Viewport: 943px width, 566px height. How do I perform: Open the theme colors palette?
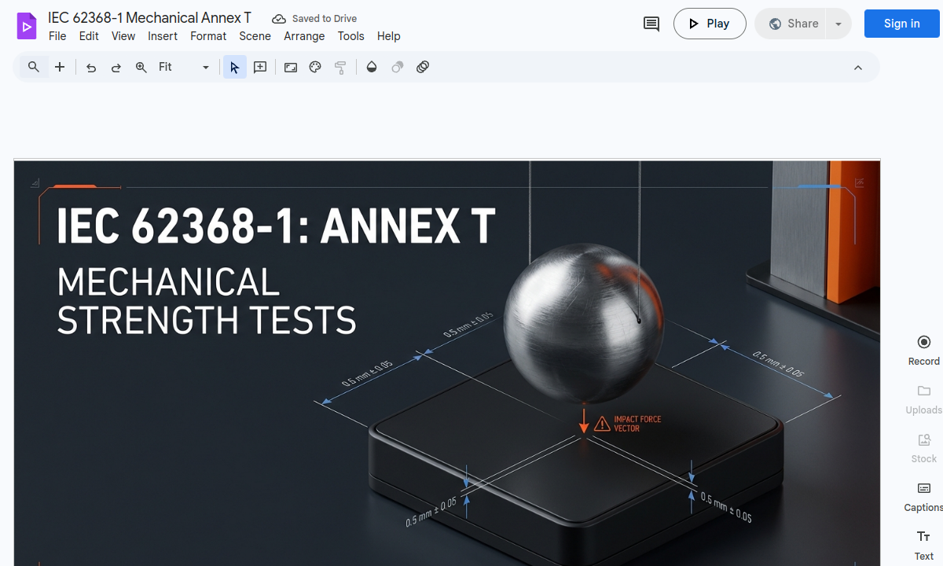click(x=314, y=67)
